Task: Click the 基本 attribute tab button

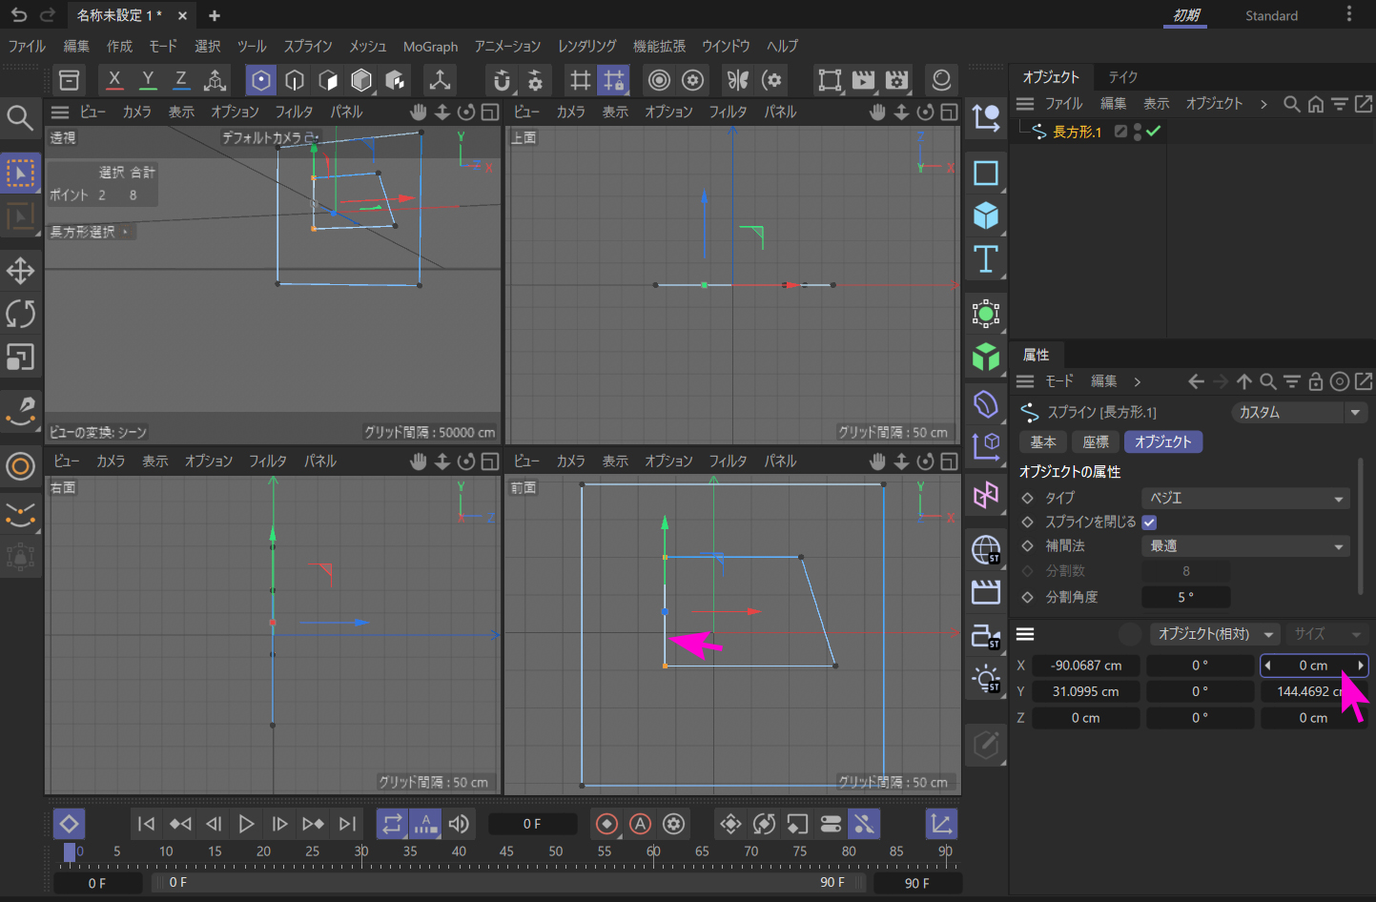Action: coord(1043,441)
